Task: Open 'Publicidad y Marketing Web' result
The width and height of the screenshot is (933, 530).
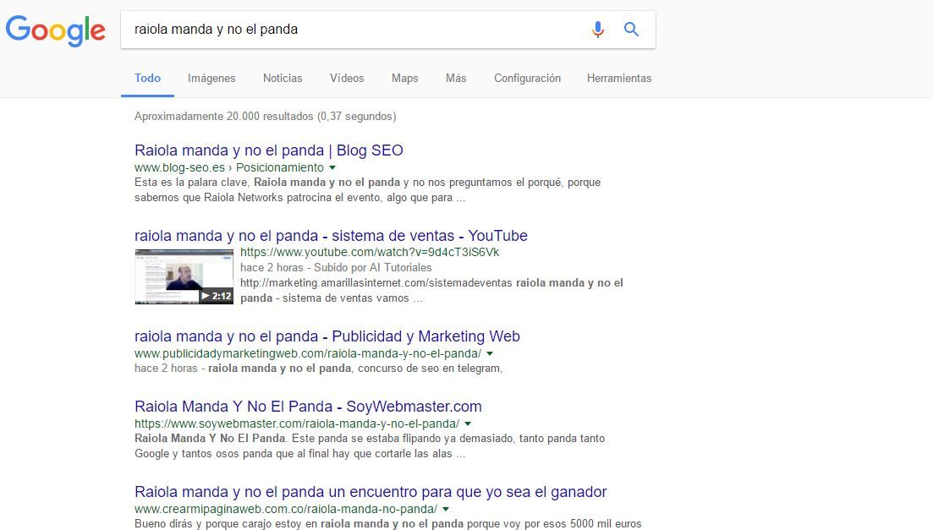Action: [327, 336]
